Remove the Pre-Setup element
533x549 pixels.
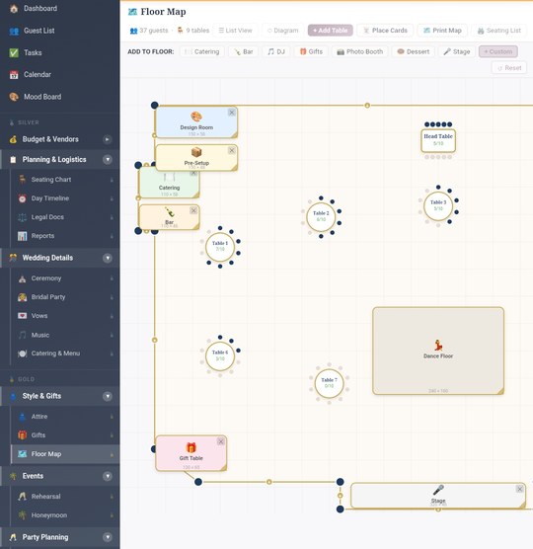(232, 150)
